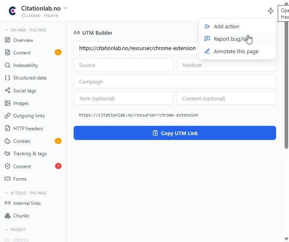Focus the Content (optional) field
This screenshot has height=242, width=289.
226,98
